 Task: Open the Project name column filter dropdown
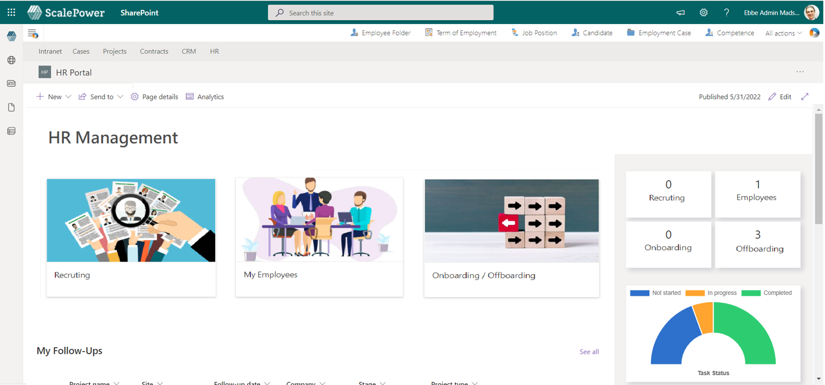click(118, 383)
